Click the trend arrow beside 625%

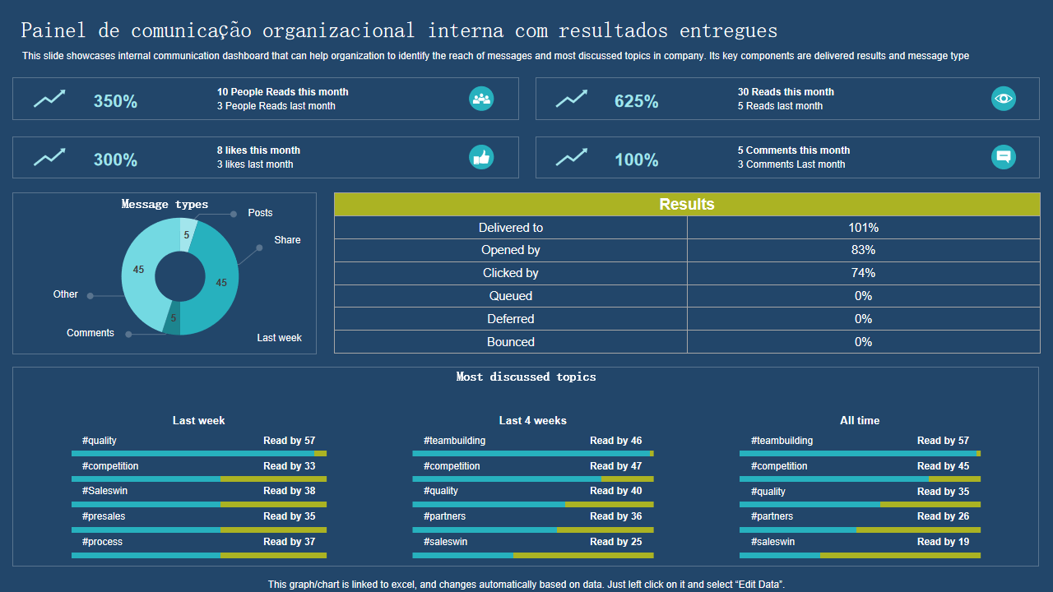coord(572,99)
